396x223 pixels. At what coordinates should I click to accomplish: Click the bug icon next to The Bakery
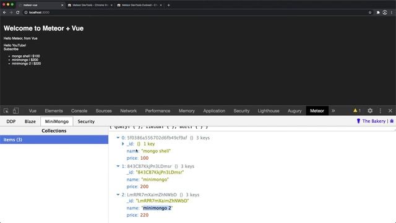point(392,121)
